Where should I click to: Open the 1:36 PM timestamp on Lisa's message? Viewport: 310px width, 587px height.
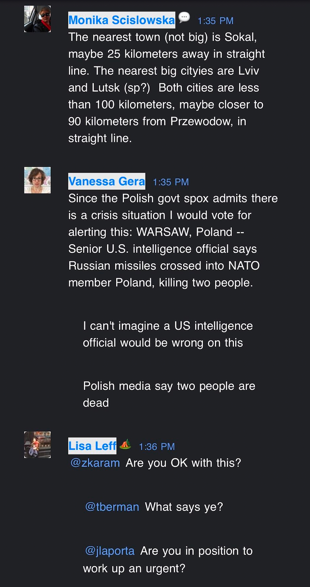(x=157, y=447)
